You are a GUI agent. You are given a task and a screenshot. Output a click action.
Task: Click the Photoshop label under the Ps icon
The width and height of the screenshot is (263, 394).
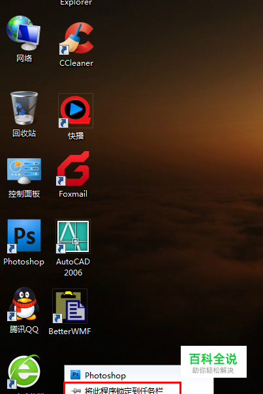24,262
